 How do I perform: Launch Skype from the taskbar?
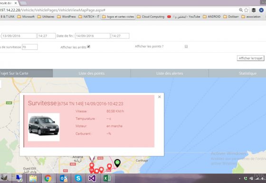(x=78, y=178)
